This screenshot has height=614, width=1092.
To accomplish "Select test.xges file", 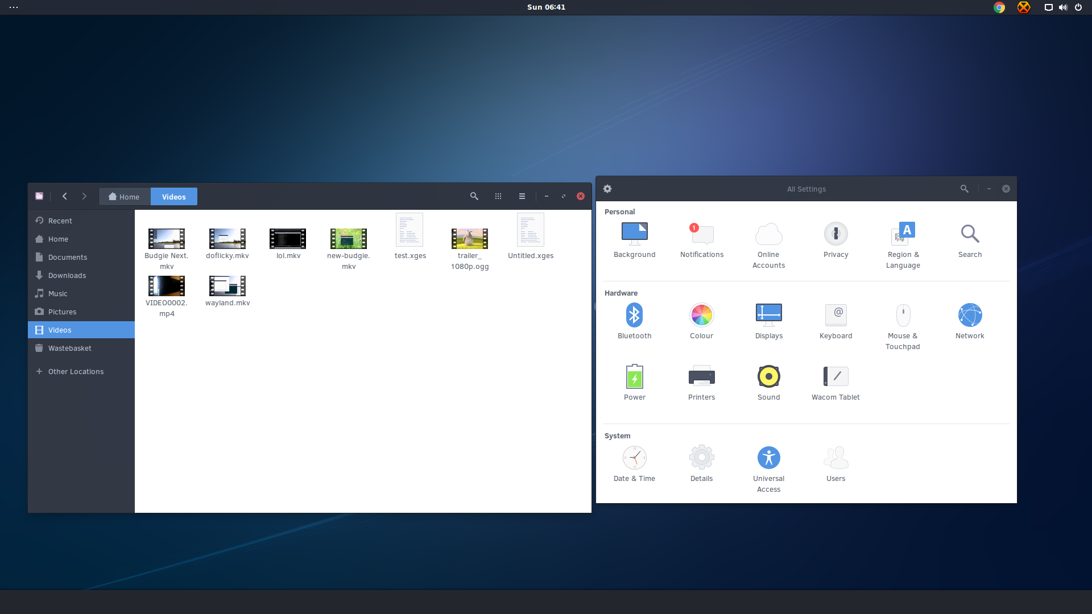I will click(410, 237).
